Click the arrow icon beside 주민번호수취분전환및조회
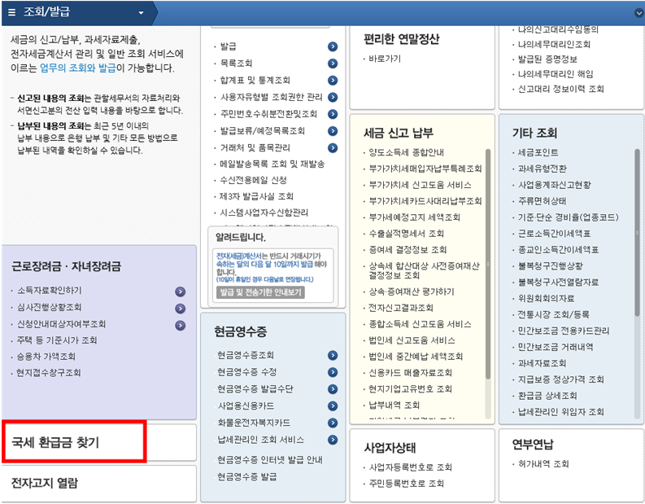645x504 pixels. click(x=333, y=114)
